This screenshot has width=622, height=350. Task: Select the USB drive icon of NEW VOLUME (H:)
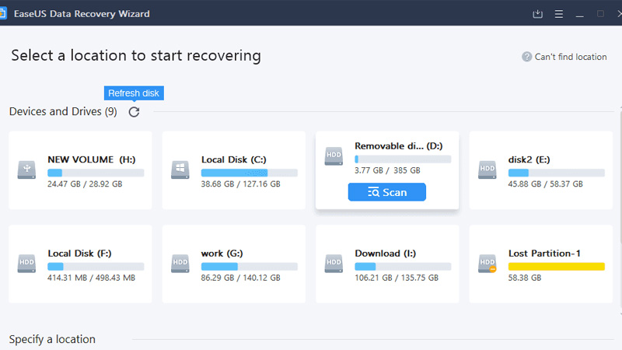click(26, 170)
